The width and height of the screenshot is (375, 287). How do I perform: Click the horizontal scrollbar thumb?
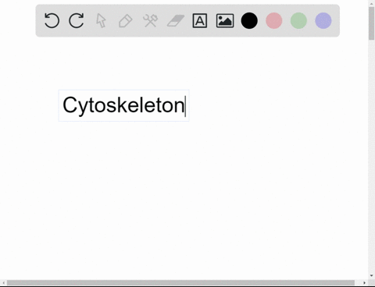point(180,282)
